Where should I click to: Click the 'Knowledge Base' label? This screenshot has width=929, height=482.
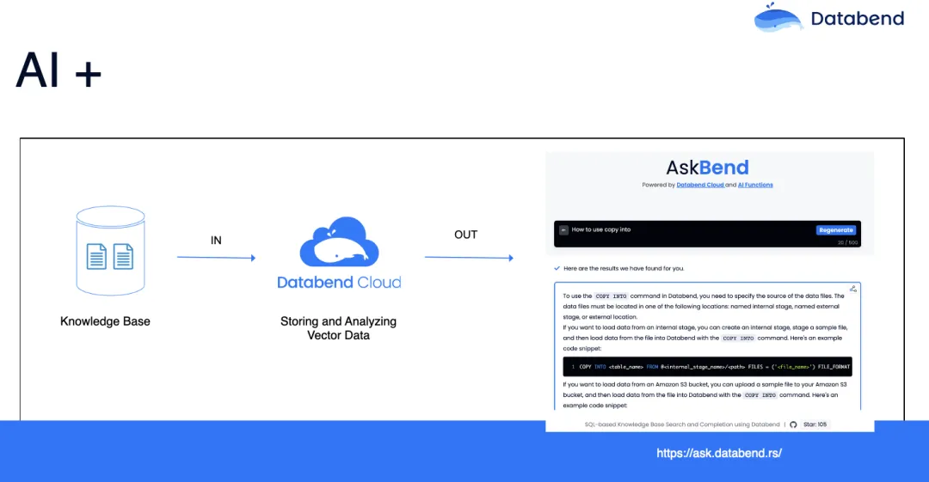[x=105, y=321]
